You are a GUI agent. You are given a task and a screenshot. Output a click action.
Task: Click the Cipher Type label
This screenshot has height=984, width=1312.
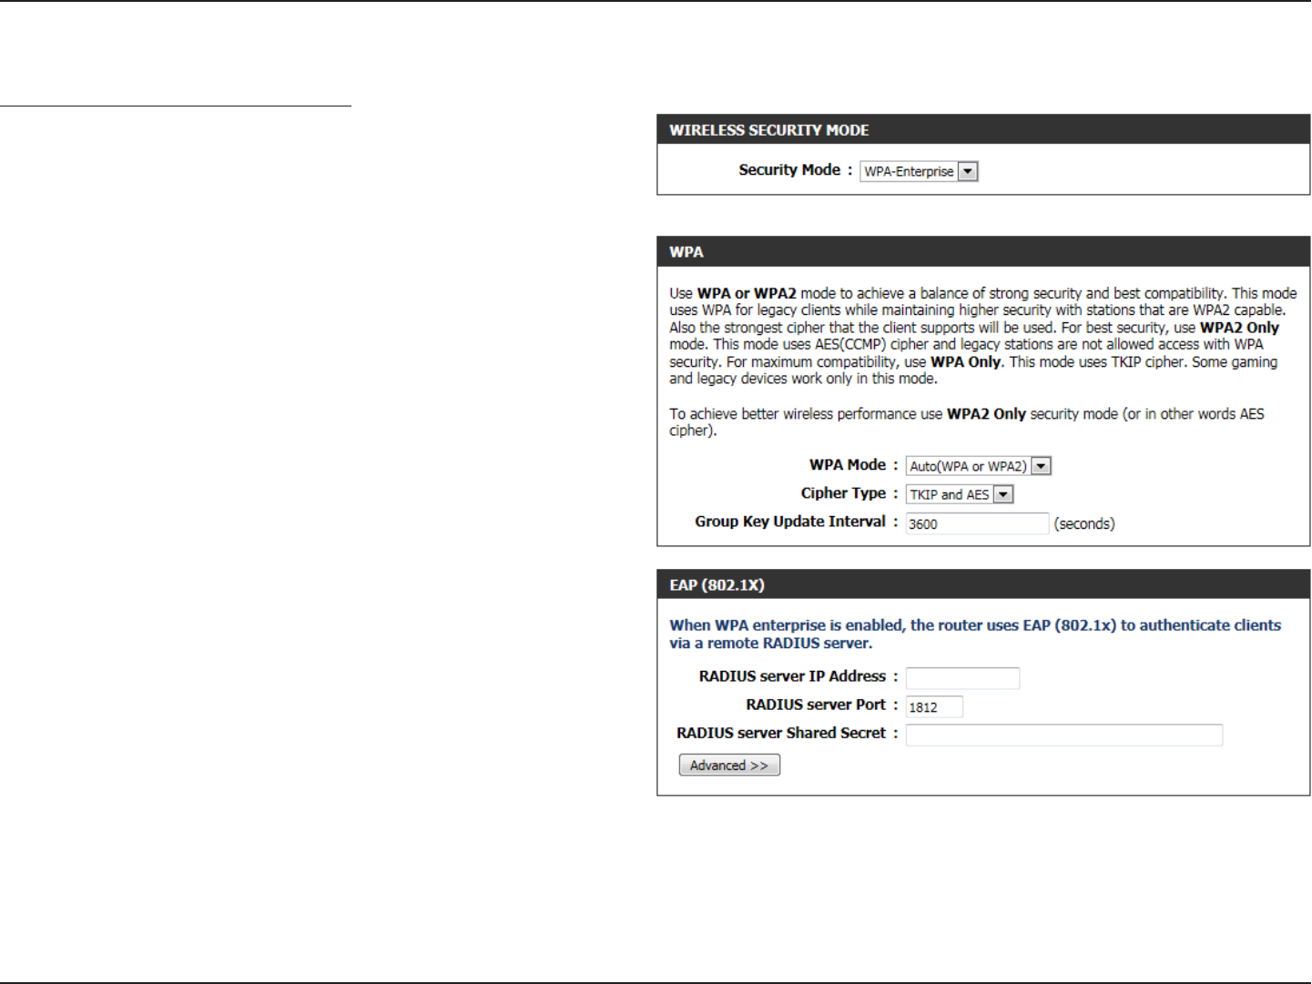(x=843, y=493)
